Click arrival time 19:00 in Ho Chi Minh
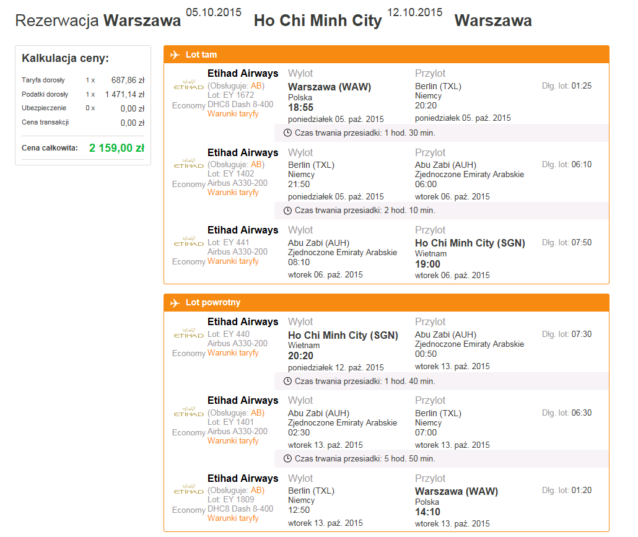This screenshot has width=638, height=537. [427, 264]
